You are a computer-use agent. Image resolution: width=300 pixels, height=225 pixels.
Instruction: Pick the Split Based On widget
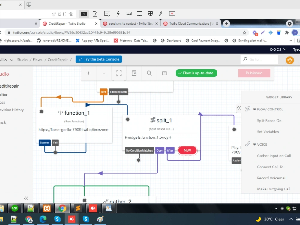click(x=271, y=121)
